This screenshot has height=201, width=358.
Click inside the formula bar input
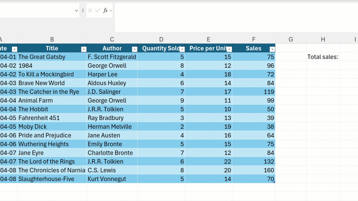click(x=235, y=17)
